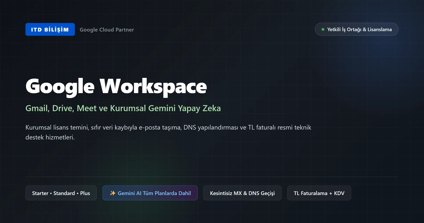Click the green status dot in the partner badge
Viewport: 424px width, 223px height.
[x=323, y=29]
